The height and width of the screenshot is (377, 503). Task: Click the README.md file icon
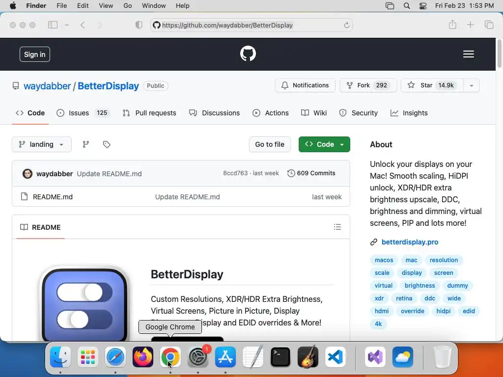click(24, 196)
